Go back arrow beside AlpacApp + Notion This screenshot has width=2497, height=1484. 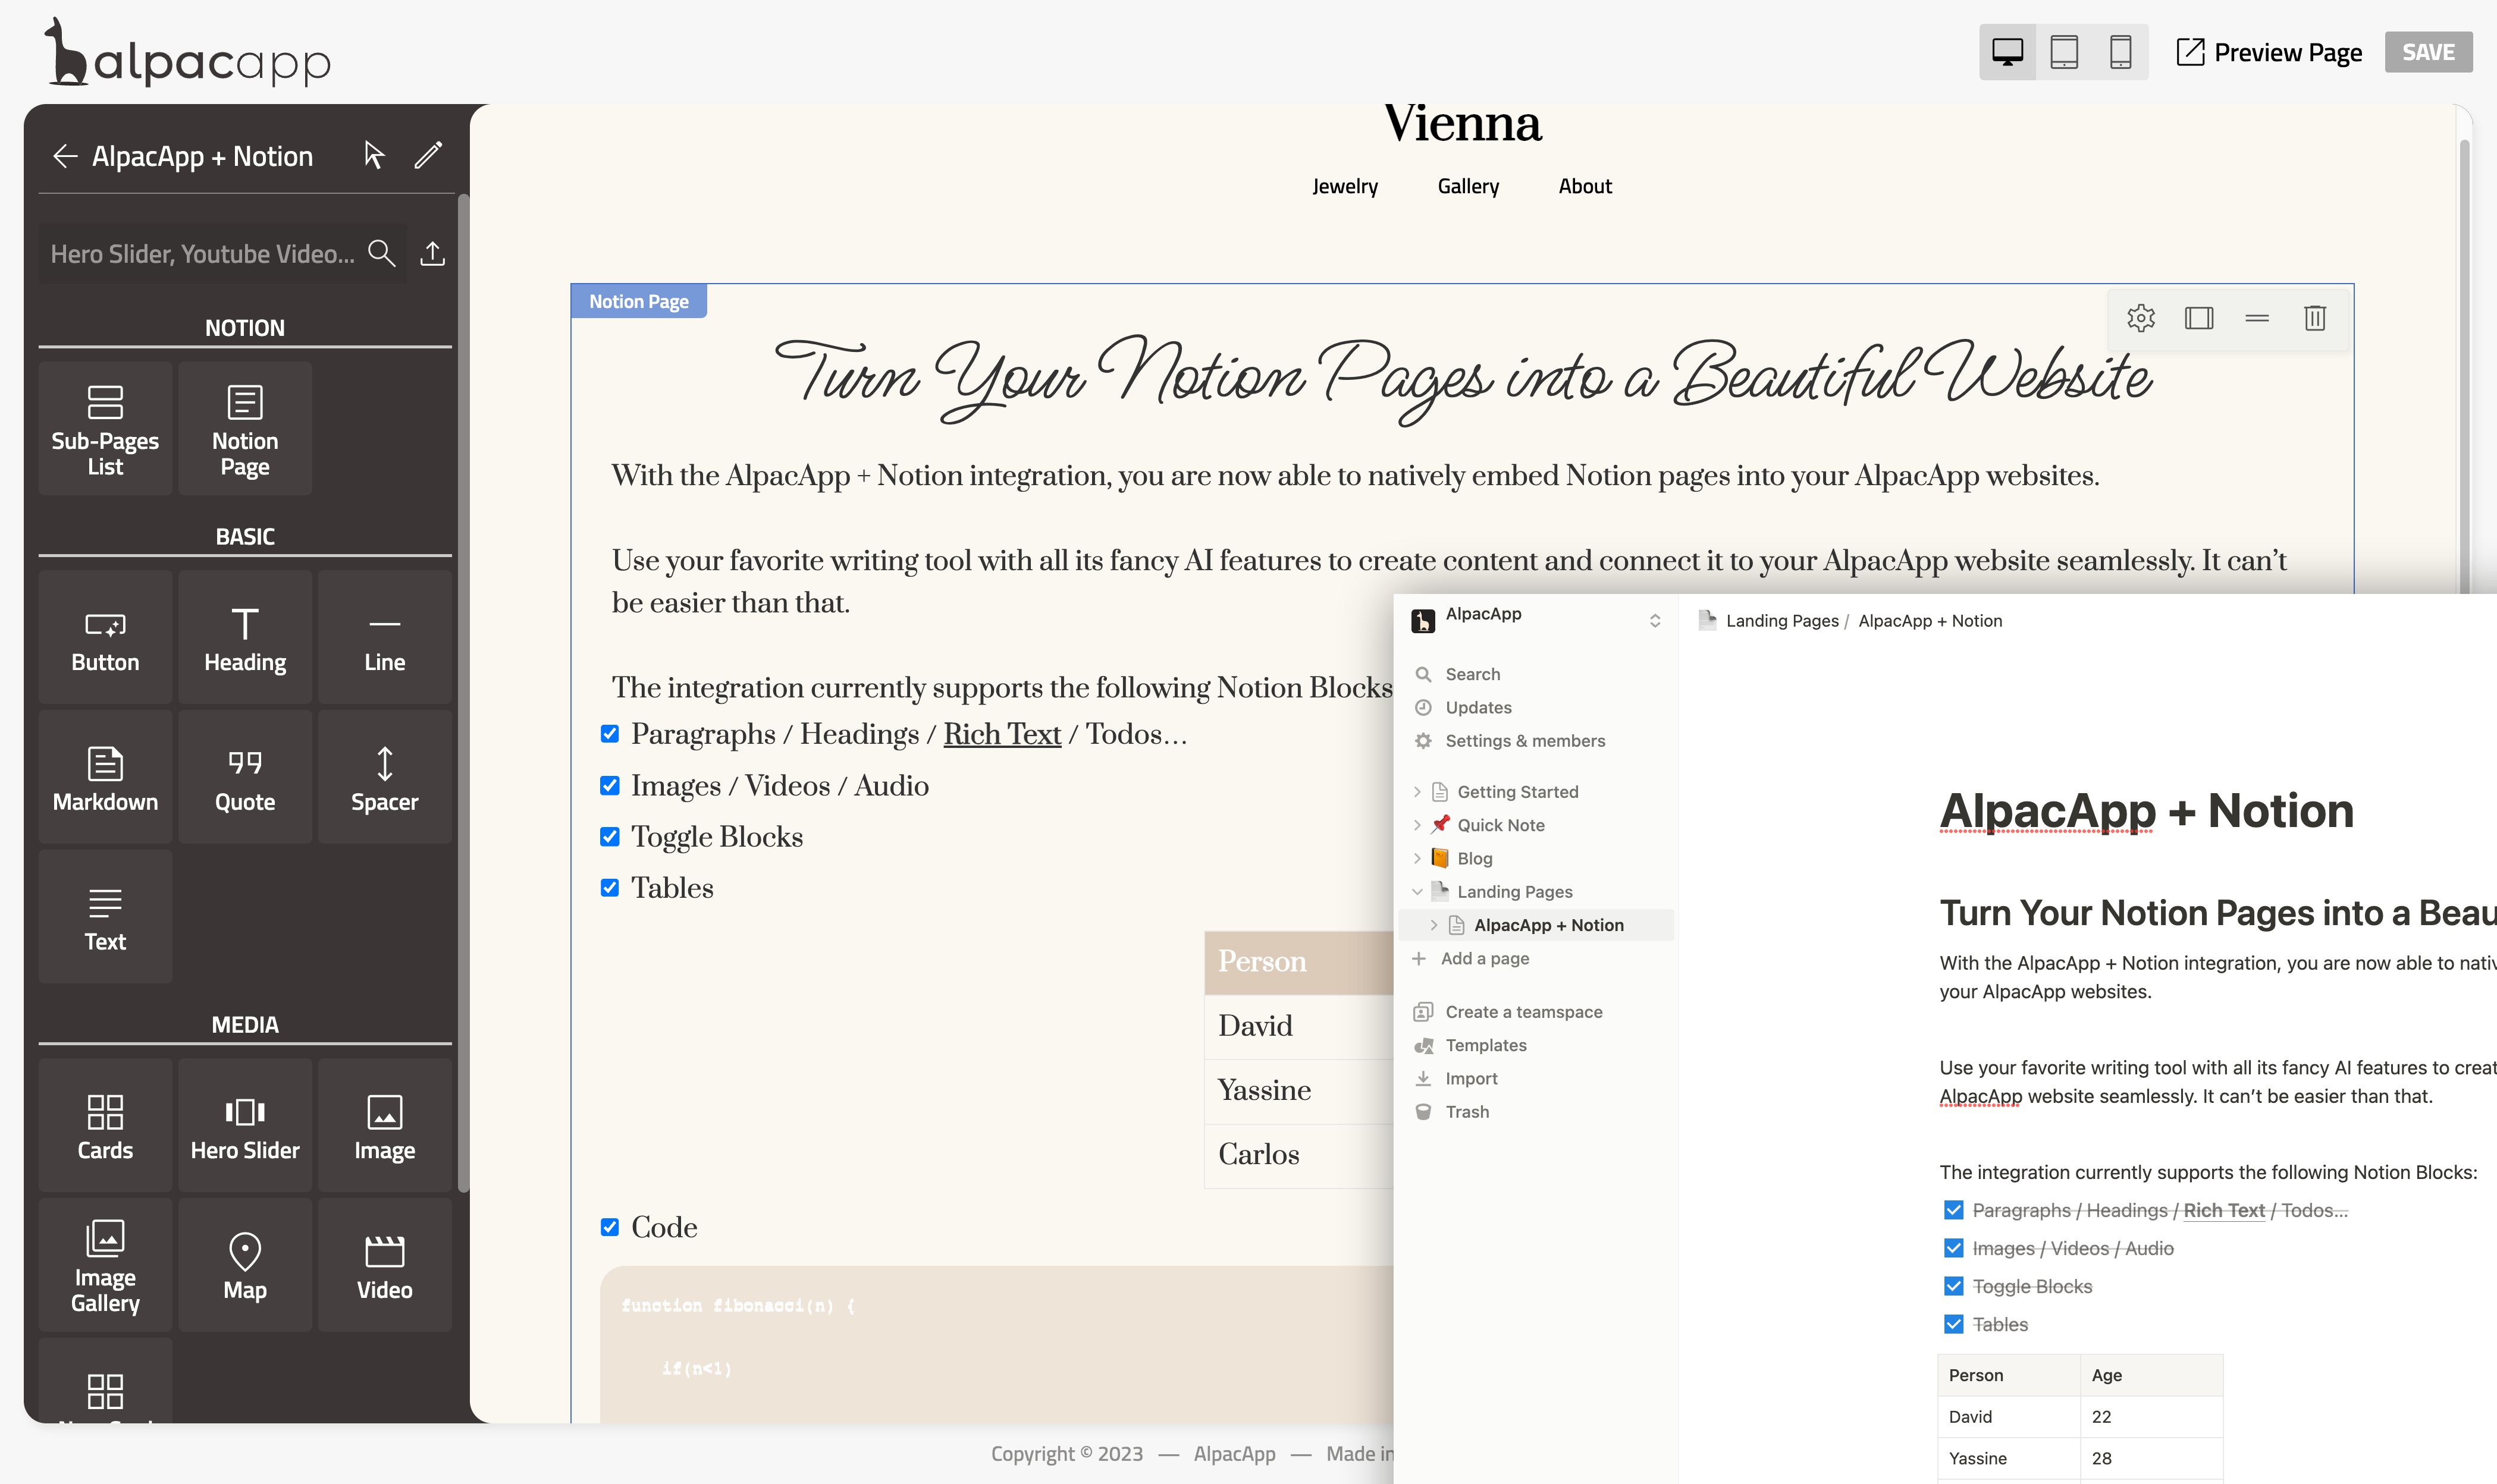click(x=65, y=156)
